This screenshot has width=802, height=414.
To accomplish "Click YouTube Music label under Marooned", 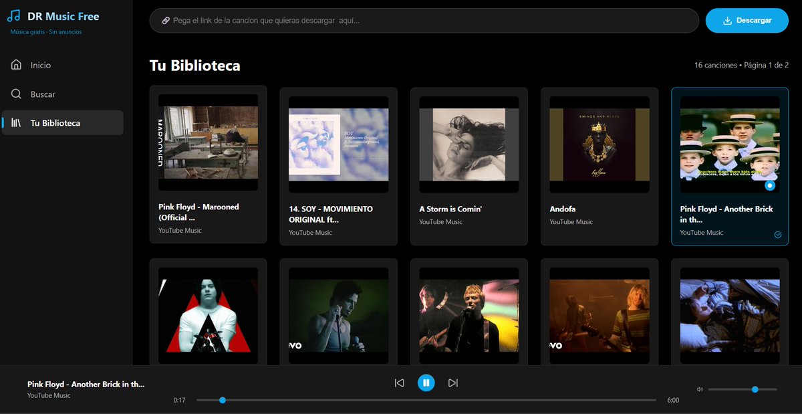I will coord(180,230).
